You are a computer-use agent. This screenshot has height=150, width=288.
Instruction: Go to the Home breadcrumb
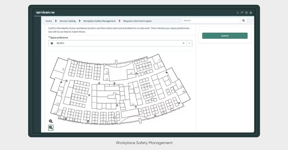point(49,21)
